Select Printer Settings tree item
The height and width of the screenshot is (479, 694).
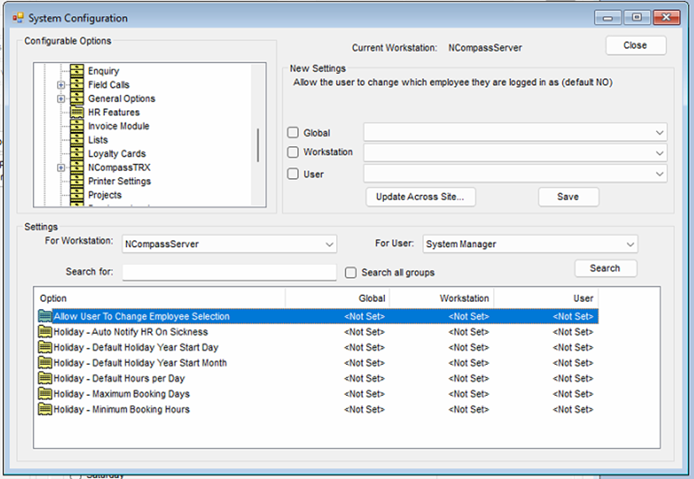[119, 181]
